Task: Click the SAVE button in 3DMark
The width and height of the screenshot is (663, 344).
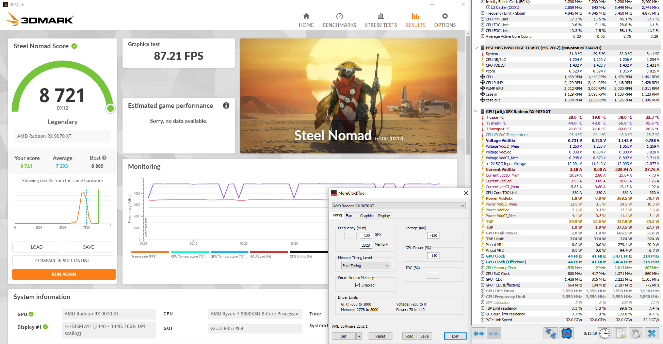Action: [x=88, y=247]
